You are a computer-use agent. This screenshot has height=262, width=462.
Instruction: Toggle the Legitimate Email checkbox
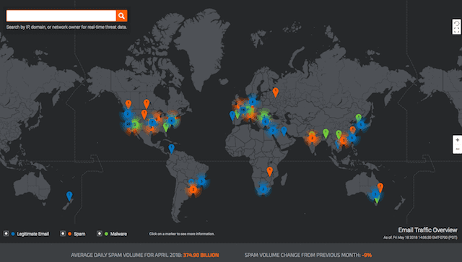click(6, 233)
